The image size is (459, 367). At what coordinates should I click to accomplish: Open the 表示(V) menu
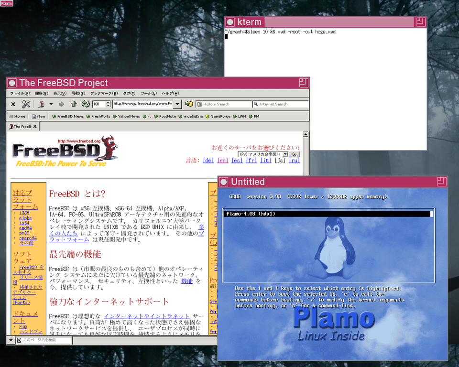pyautogui.click(x=60, y=93)
